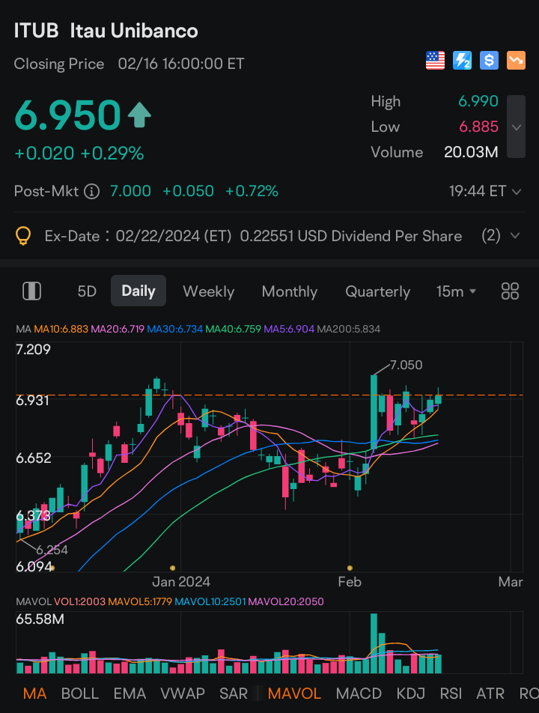This screenshot has width=539, height=713.
Task: Tap the orange downward trend chart icon
Action: [x=516, y=60]
